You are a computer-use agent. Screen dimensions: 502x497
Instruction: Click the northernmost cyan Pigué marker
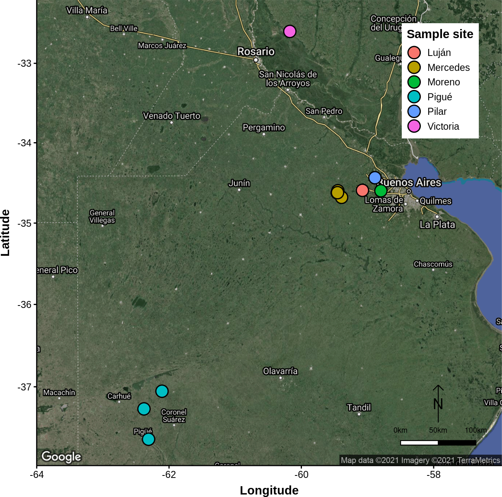tap(162, 391)
